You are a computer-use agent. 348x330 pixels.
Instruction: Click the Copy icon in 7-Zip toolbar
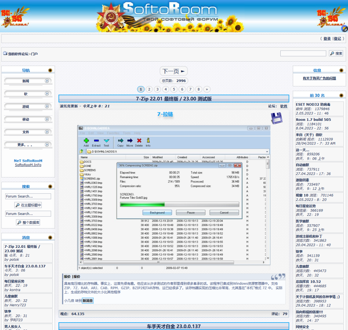tap(121, 141)
